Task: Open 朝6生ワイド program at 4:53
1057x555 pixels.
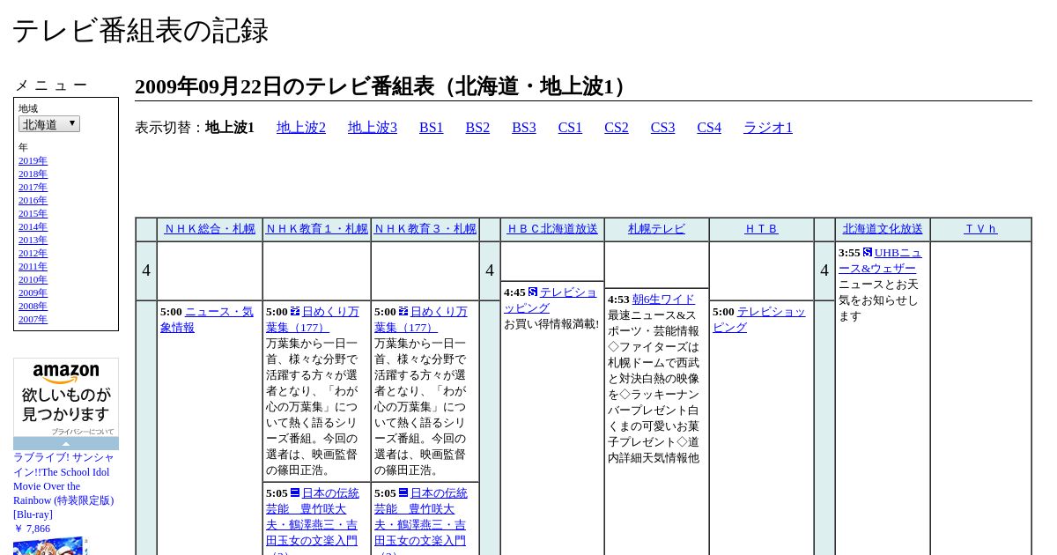Action: (x=663, y=300)
